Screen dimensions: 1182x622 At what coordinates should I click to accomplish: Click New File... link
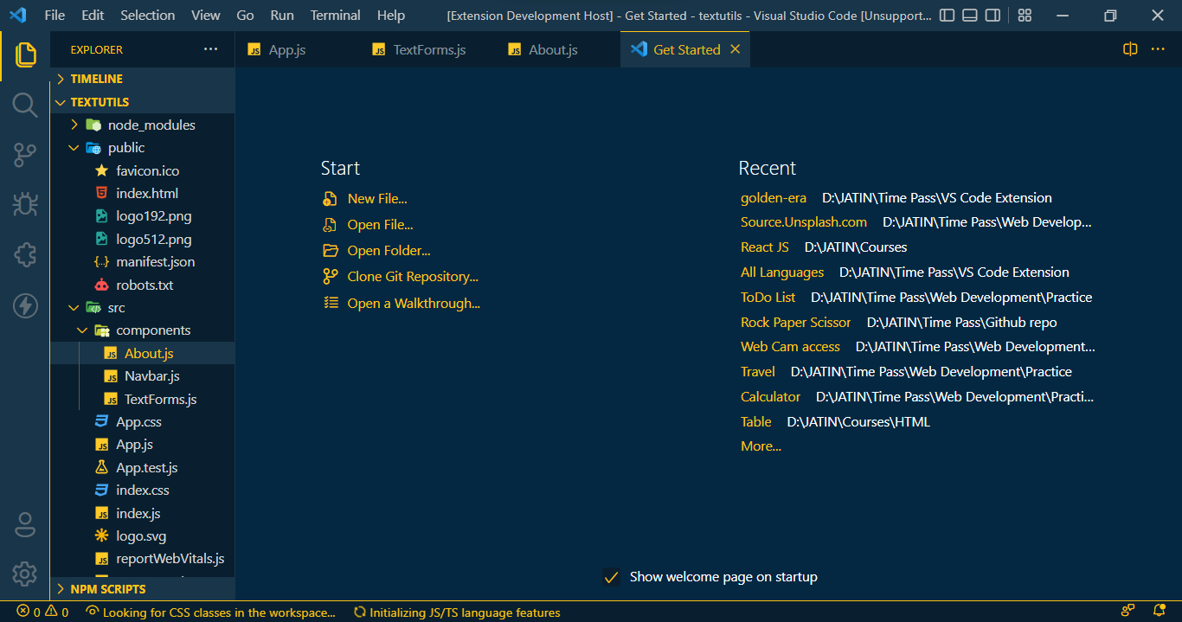(377, 199)
